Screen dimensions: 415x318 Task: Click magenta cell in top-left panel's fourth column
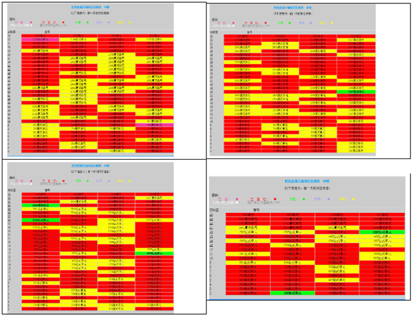pos(153,124)
